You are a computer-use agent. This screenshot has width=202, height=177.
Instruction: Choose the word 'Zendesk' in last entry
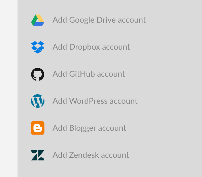coord(84,155)
